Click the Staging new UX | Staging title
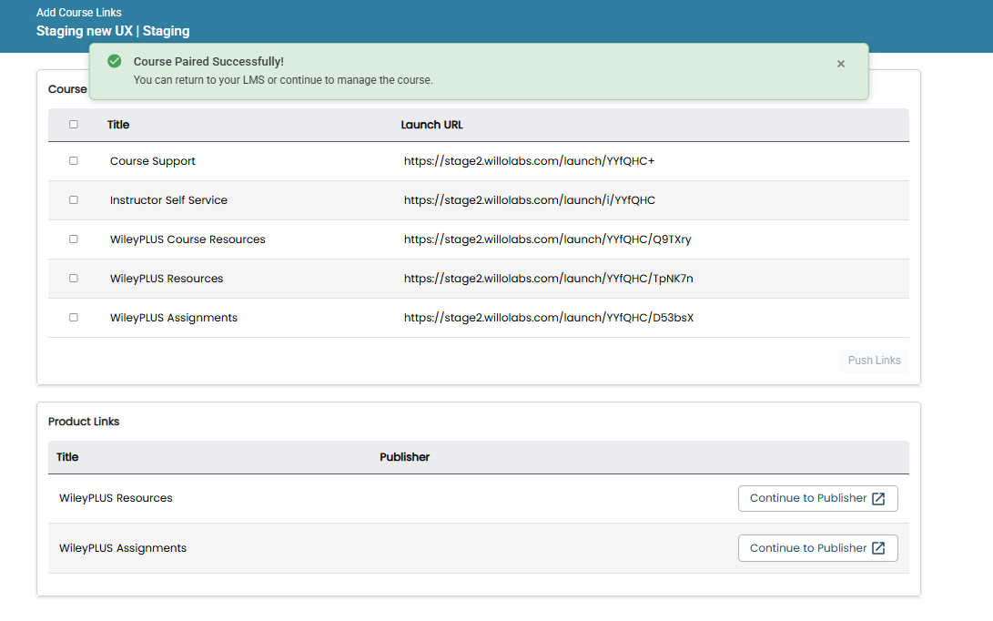Image resolution: width=993 pixels, height=621 pixels. point(113,31)
